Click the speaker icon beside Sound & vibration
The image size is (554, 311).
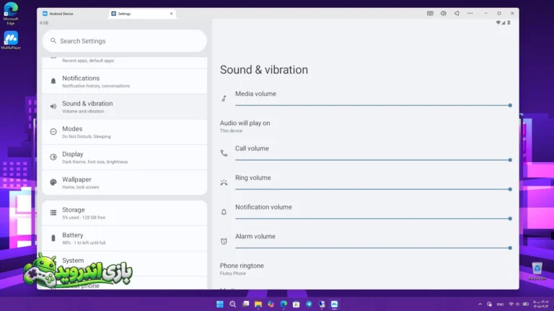53,107
